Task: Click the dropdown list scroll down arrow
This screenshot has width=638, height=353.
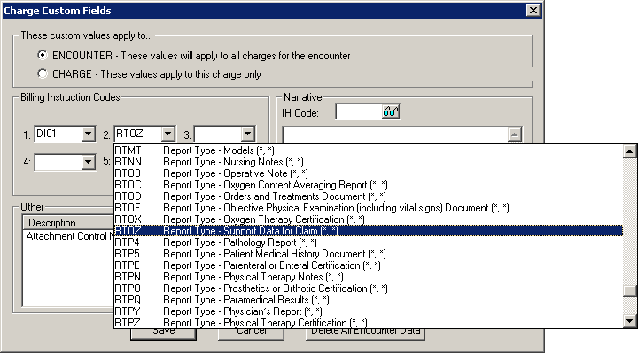Action: [x=629, y=321]
